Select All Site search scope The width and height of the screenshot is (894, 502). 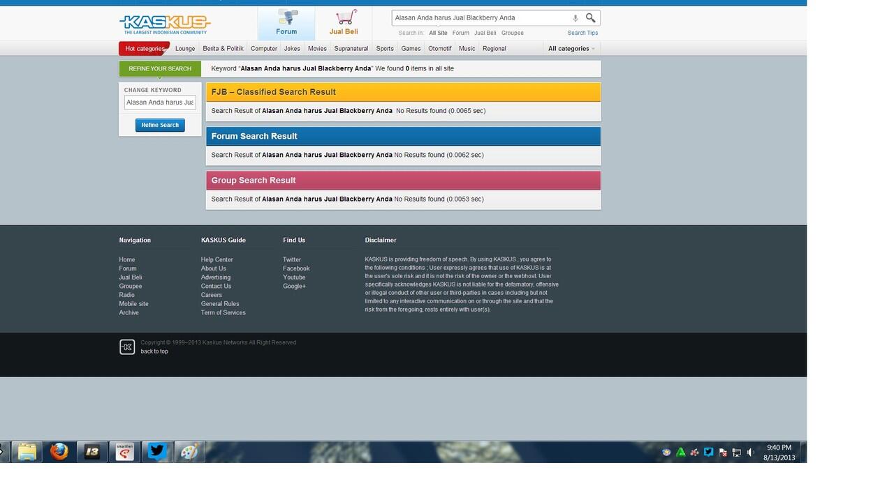point(438,33)
